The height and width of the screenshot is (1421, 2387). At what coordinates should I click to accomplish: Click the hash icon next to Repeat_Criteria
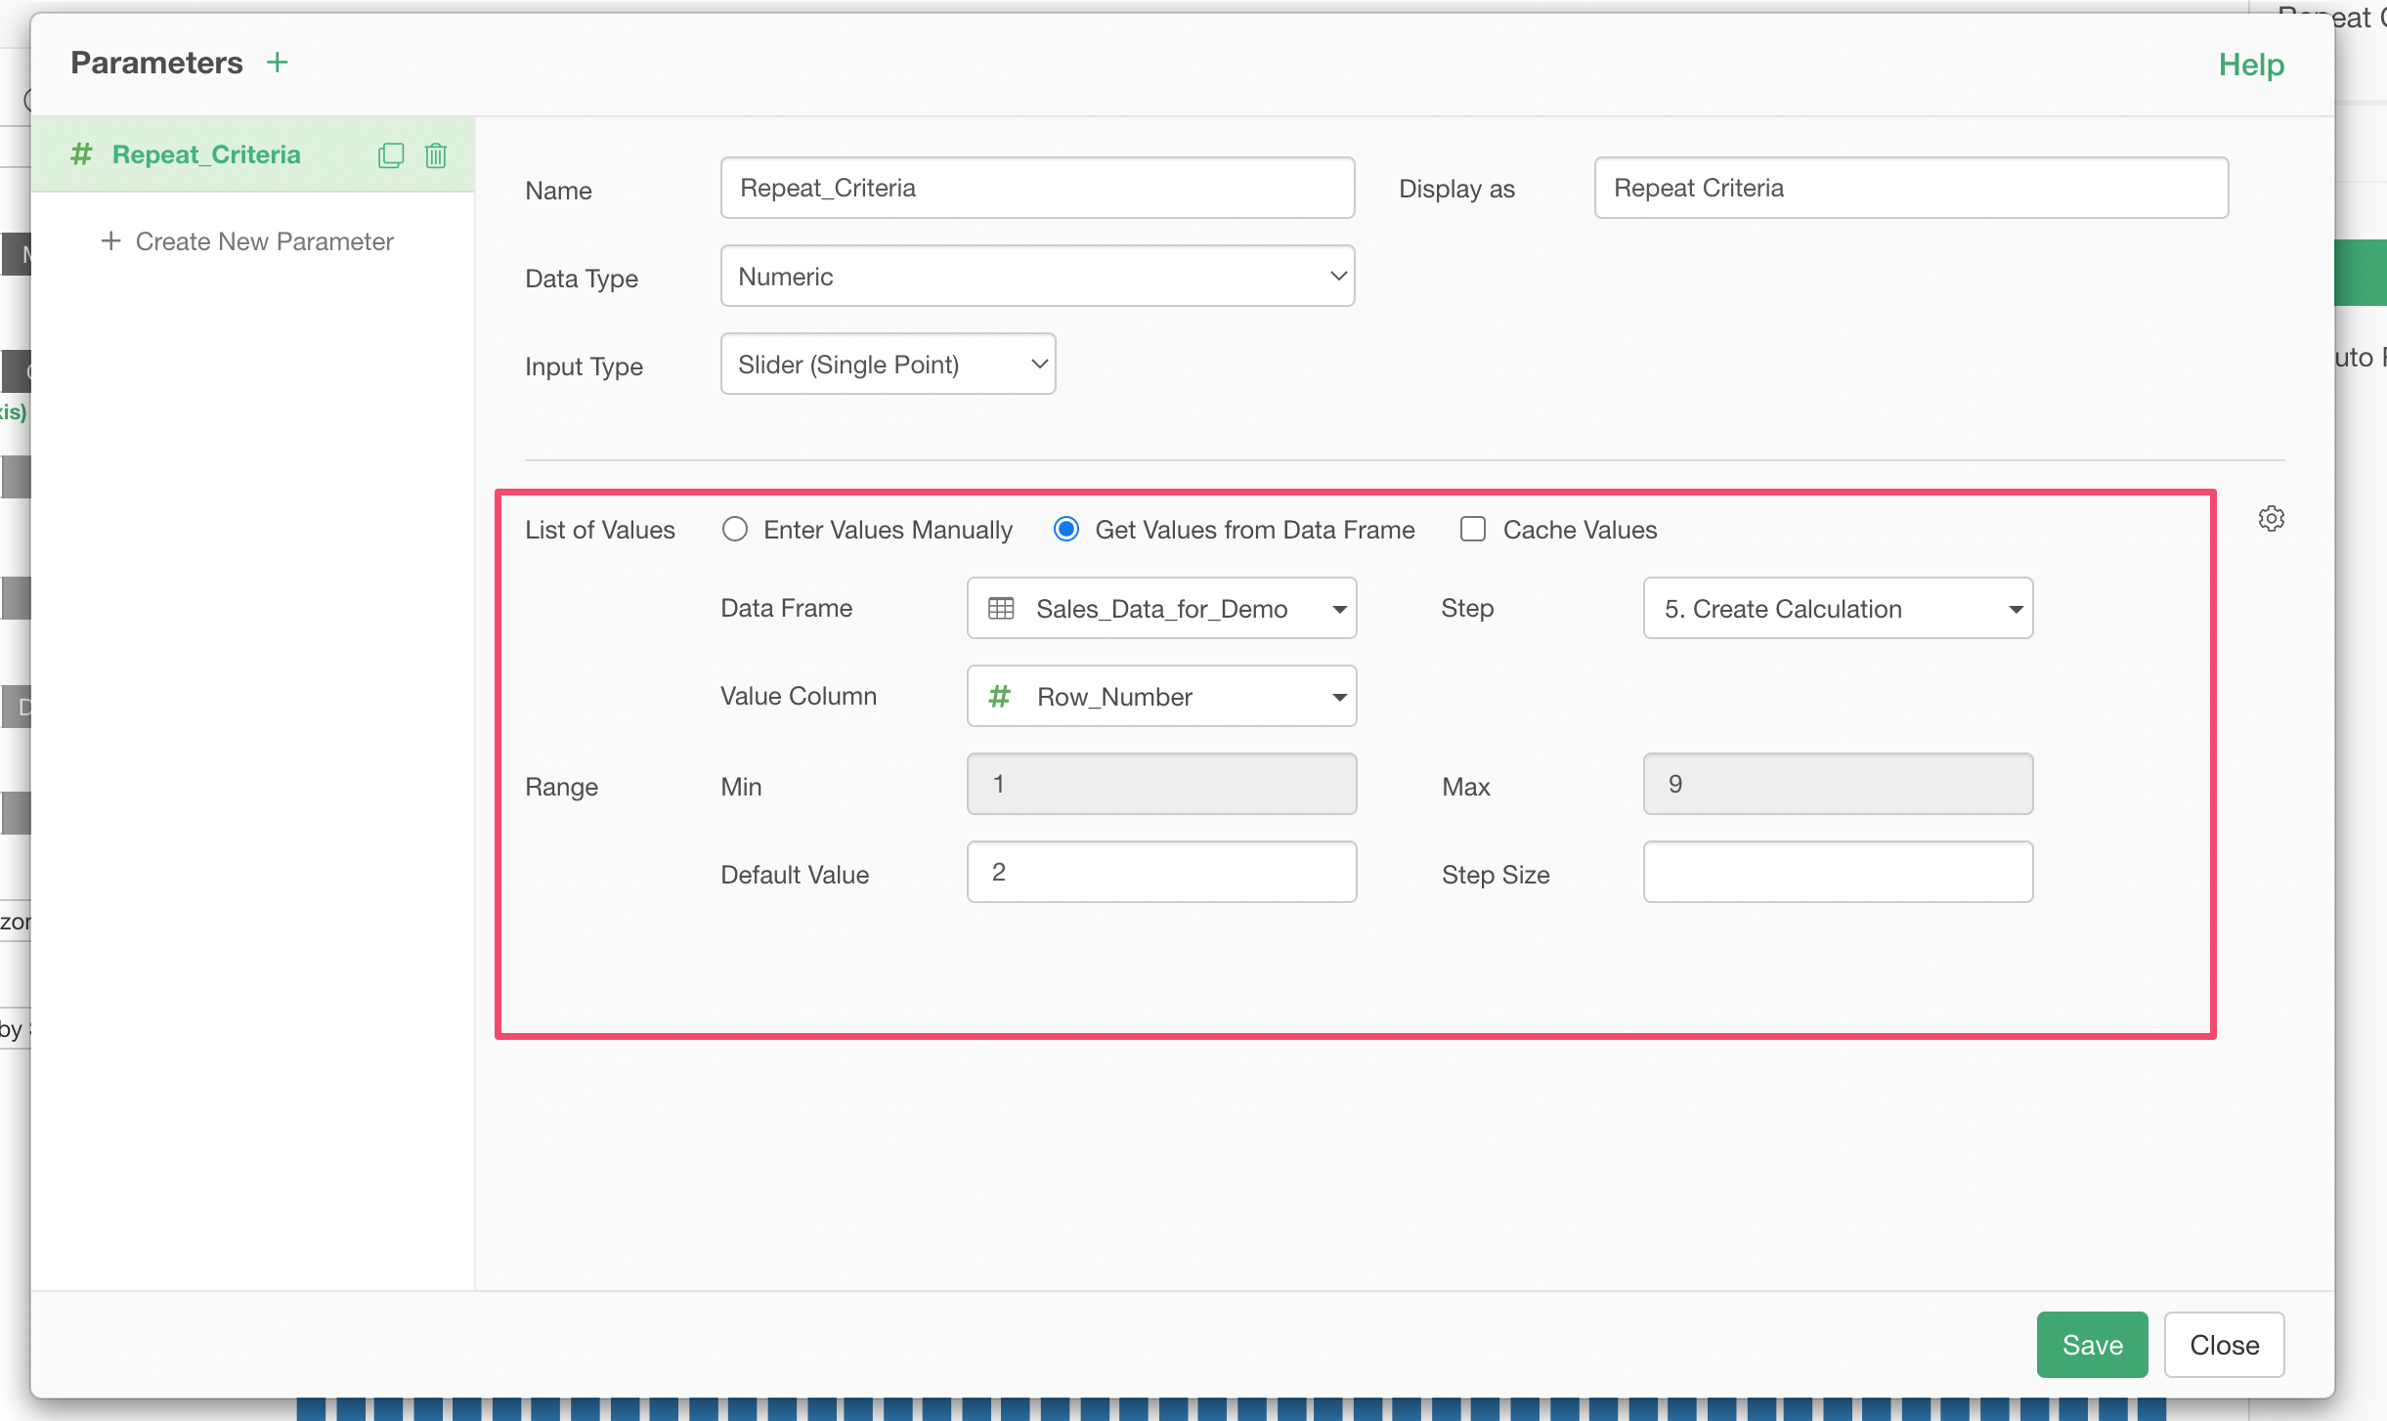tap(81, 154)
